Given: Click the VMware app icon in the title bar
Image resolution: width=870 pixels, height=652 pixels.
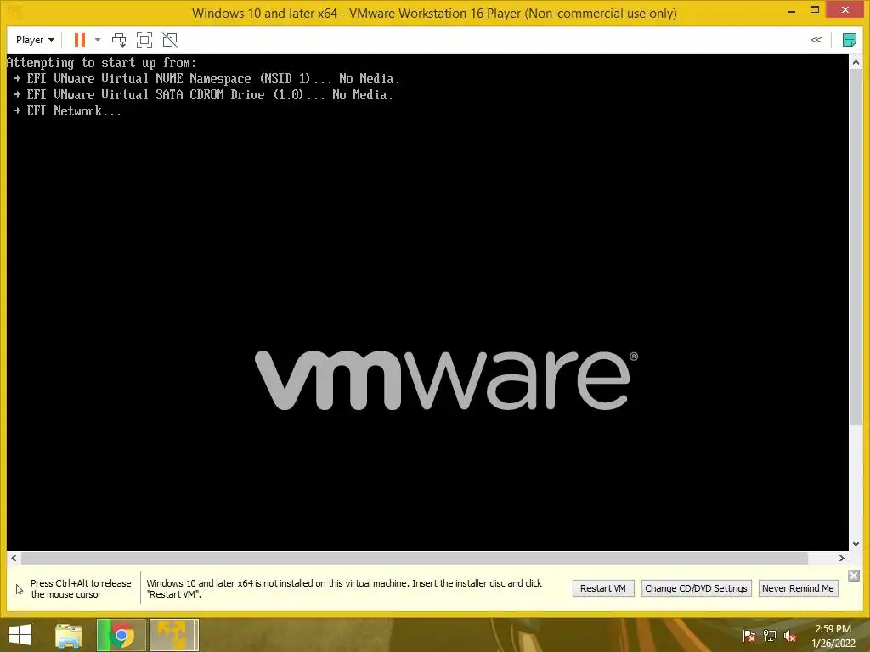Looking at the screenshot, I should click(x=15, y=12).
